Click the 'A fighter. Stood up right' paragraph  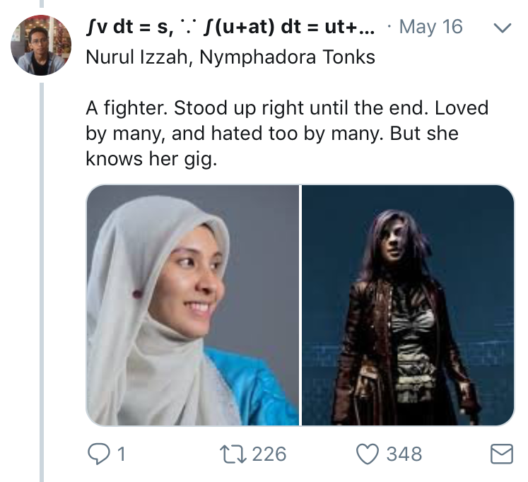click(x=287, y=110)
